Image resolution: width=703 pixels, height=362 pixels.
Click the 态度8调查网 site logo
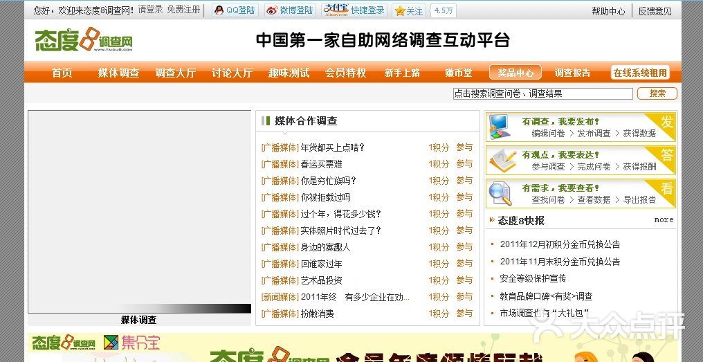tap(83, 40)
